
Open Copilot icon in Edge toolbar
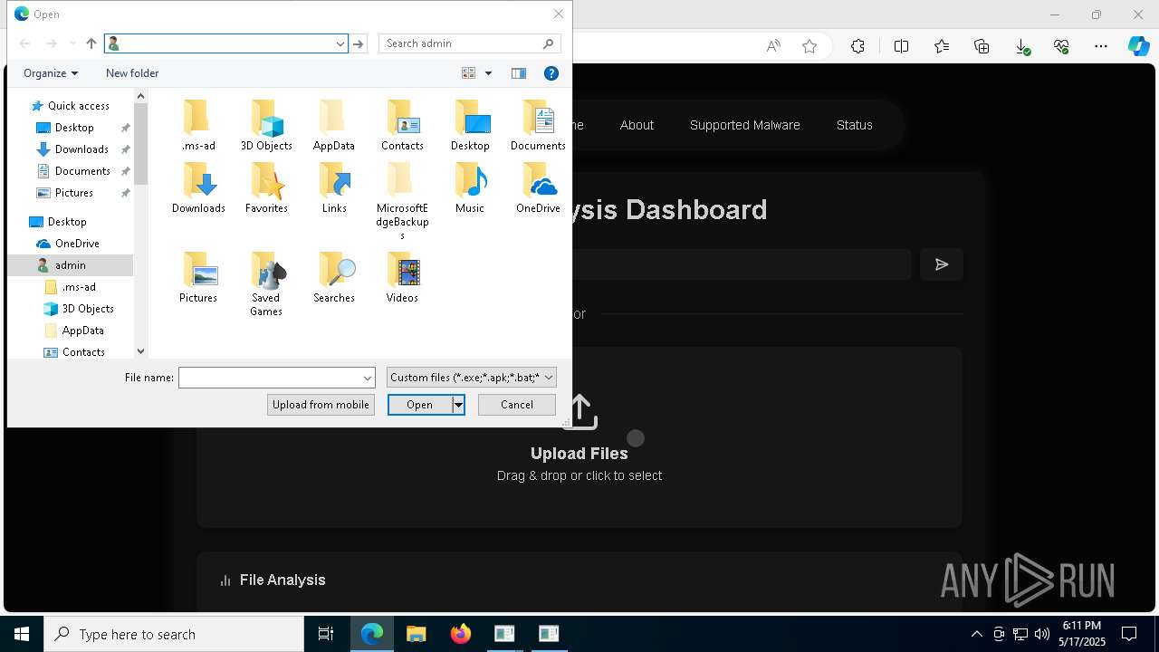point(1138,46)
